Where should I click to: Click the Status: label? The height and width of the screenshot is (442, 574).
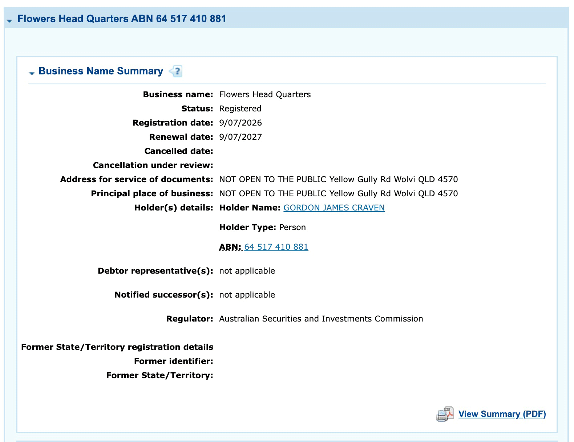coord(197,109)
